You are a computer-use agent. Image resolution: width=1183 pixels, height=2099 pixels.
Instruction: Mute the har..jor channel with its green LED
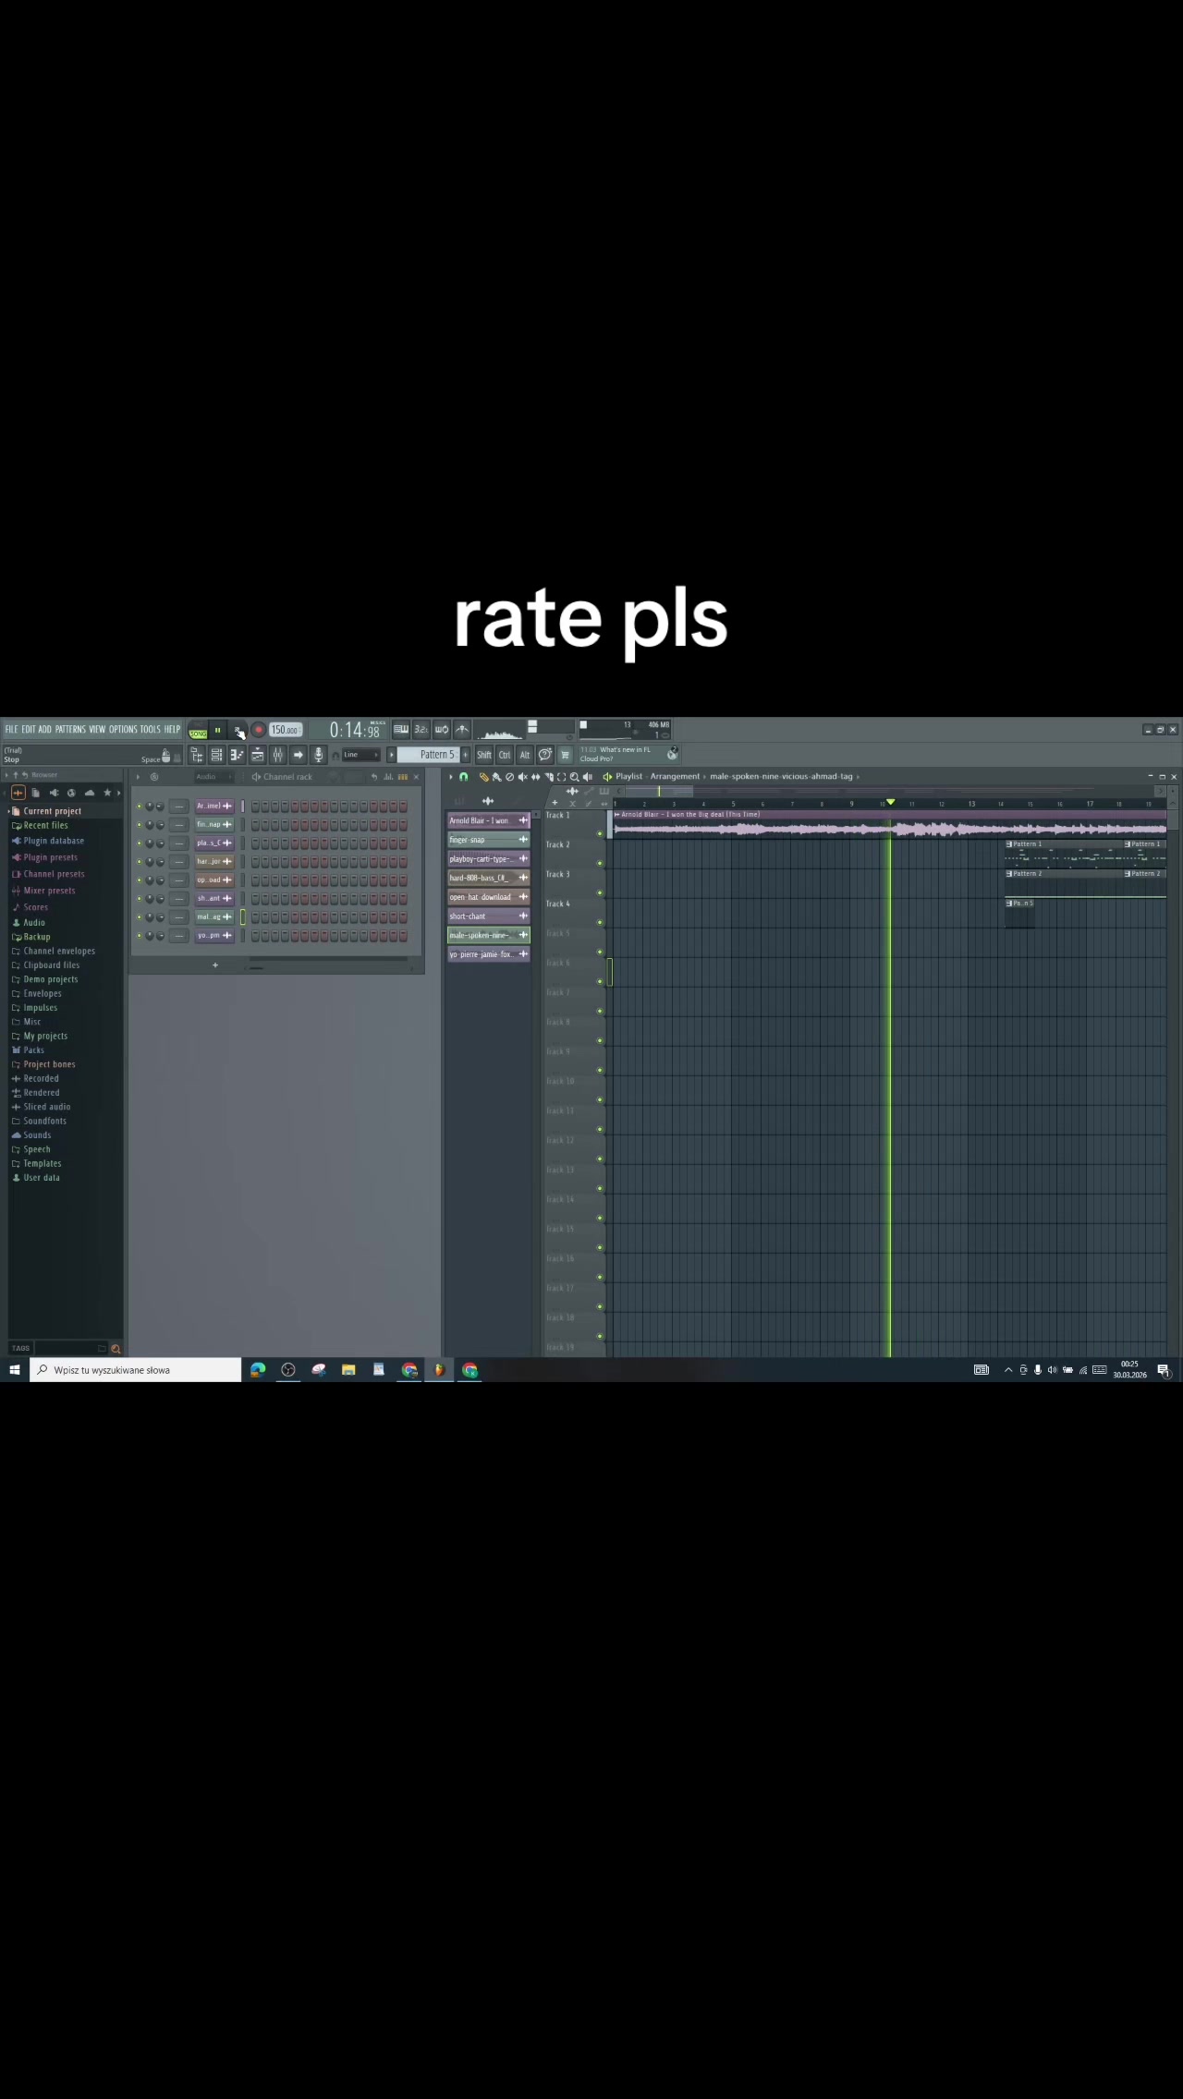click(x=140, y=862)
